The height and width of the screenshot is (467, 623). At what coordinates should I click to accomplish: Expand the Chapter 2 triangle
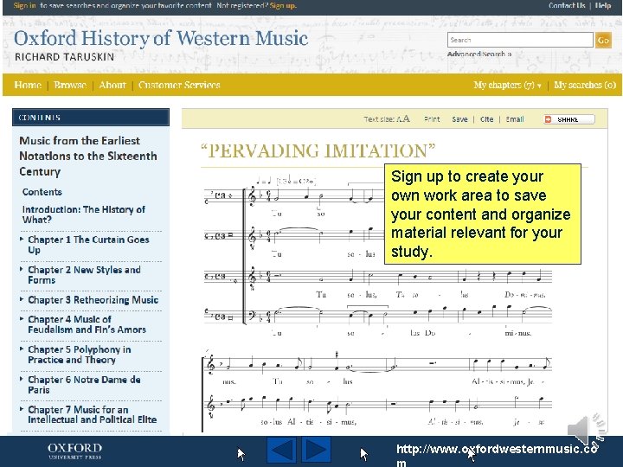point(22,269)
